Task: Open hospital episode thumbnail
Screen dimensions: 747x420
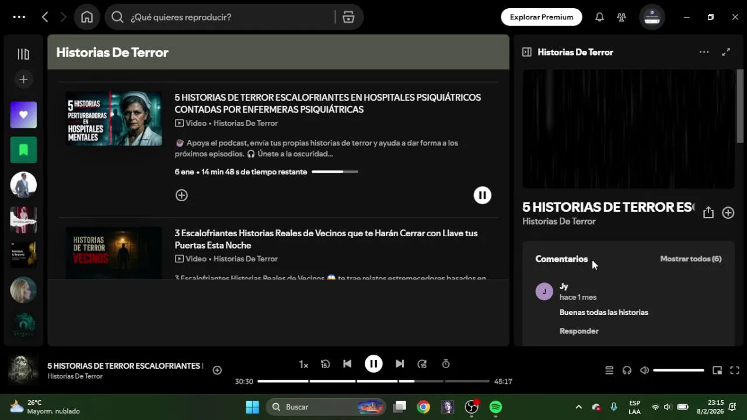Action: [x=114, y=118]
